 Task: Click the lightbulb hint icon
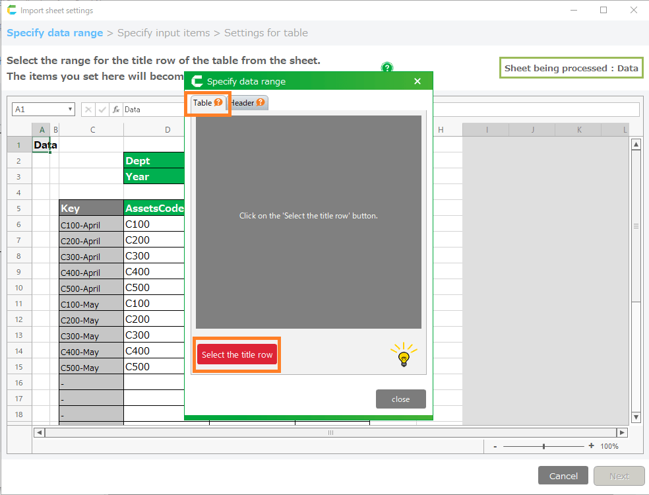coord(404,354)
